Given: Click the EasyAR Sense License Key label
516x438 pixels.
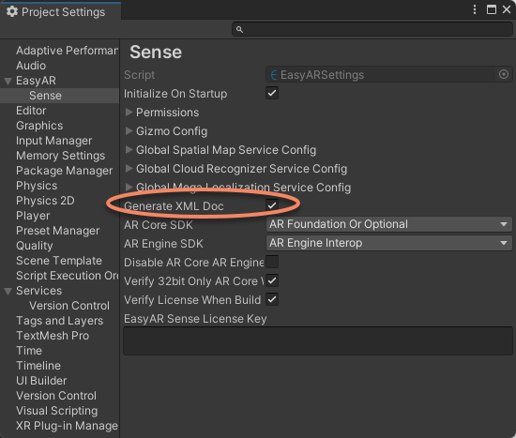Looking at the screenshot, I should tap(195, 319).
